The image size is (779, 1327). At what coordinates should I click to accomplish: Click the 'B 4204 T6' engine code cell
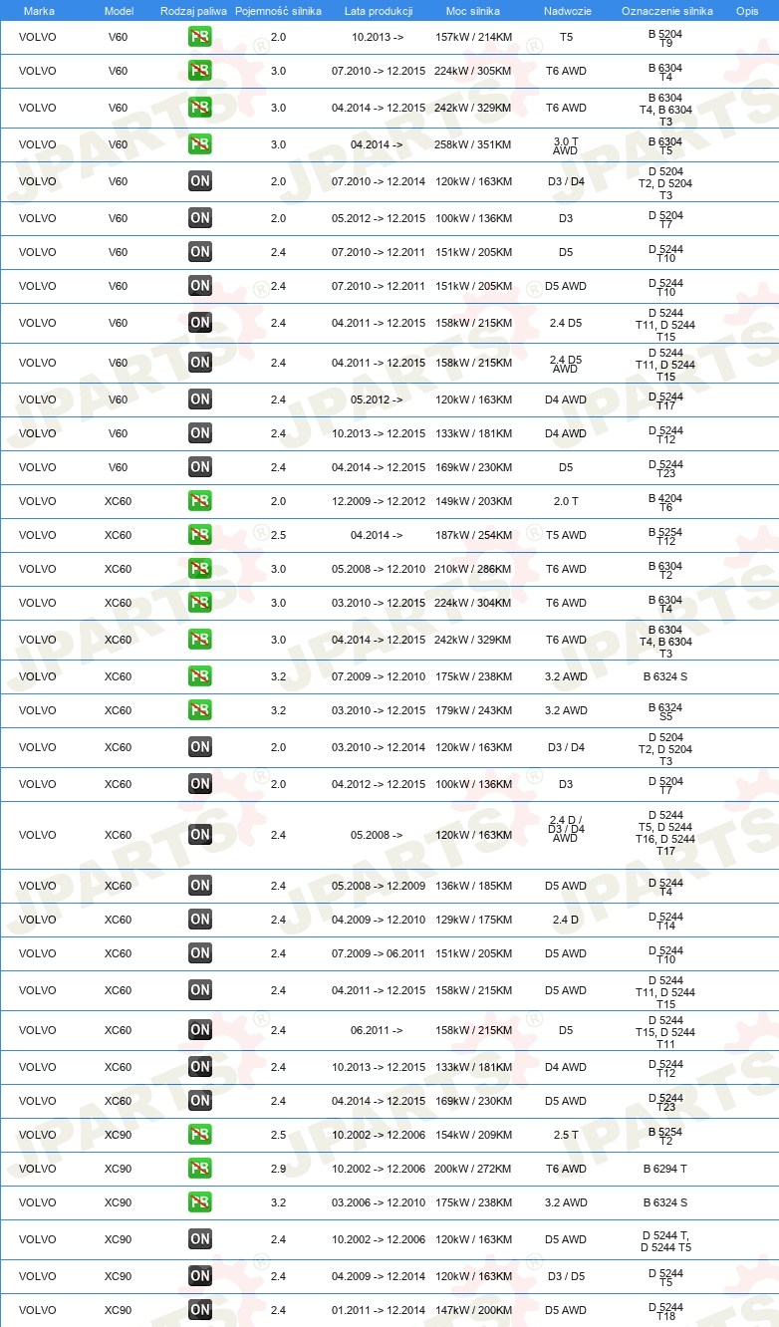click(x=665, y=502)
